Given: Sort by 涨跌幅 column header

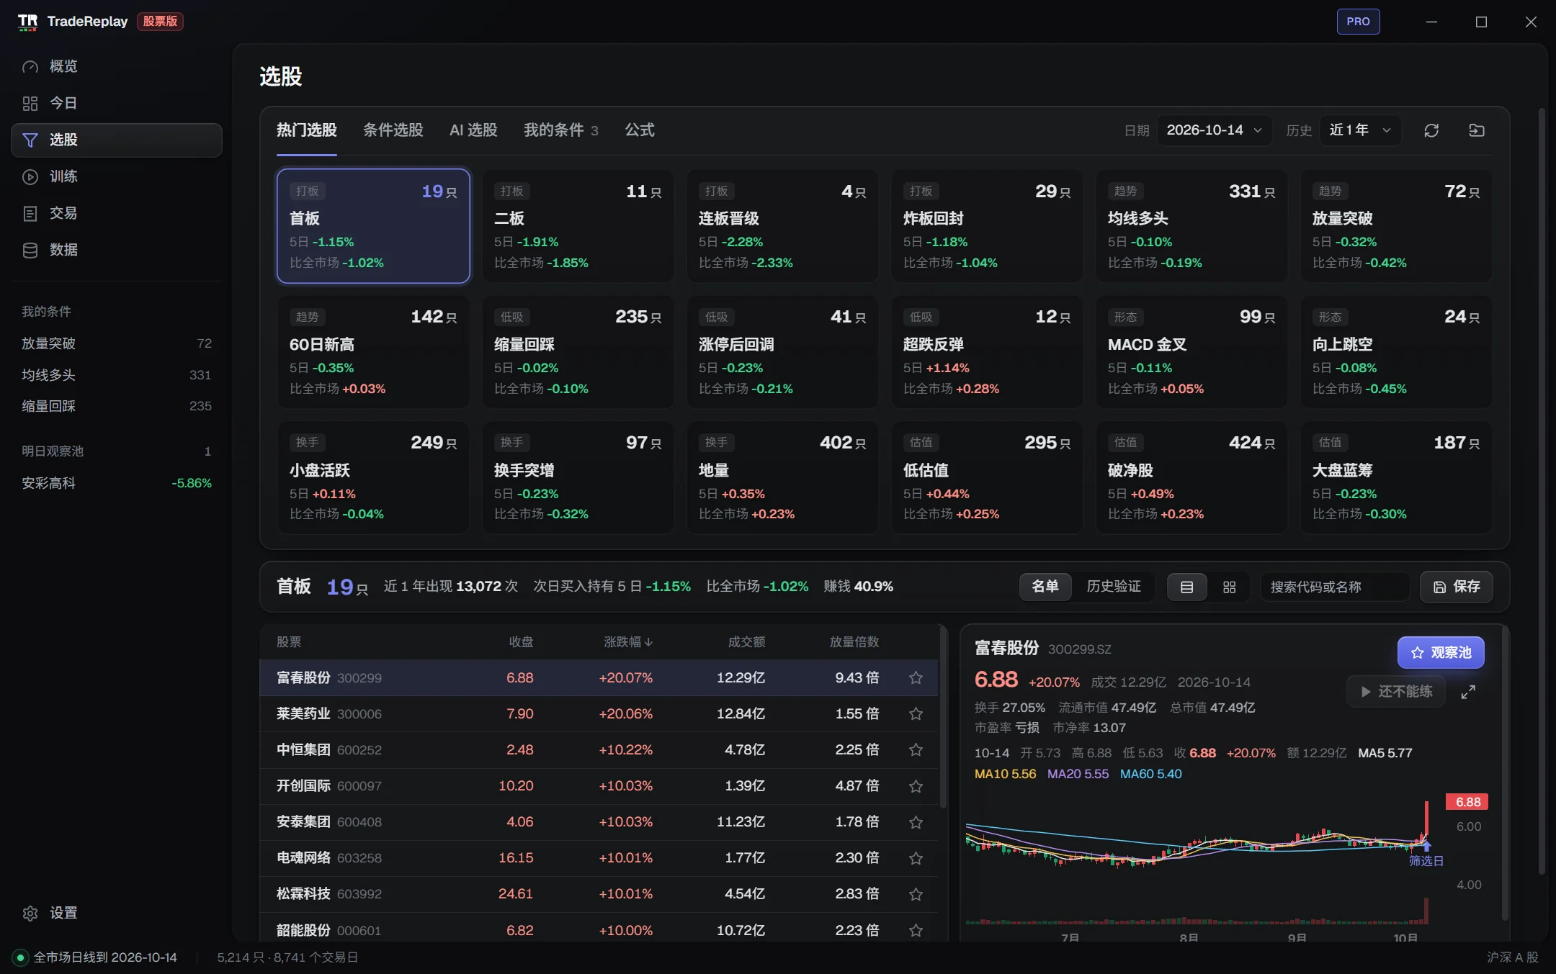Looking at the screenshot, I should pos(627,641).
